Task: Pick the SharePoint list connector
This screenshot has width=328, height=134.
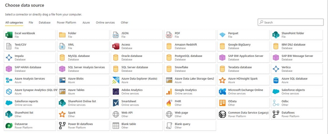Action: [30, 114]
